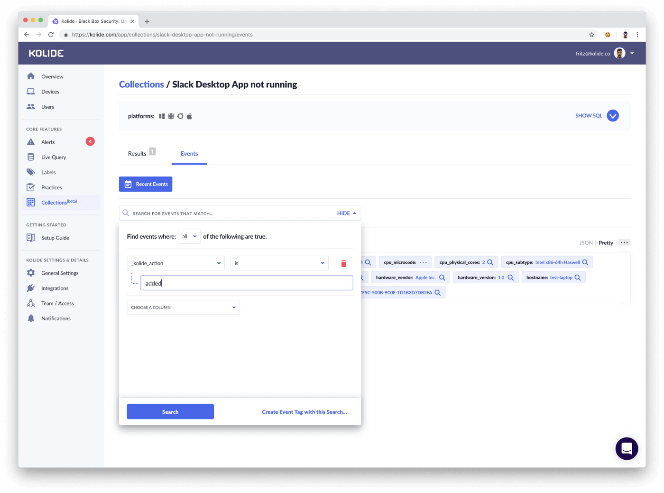The image size is (664, 493).
Task: Select the Apple platform icon
Action: pyautogui.click(x=189, y=115)
